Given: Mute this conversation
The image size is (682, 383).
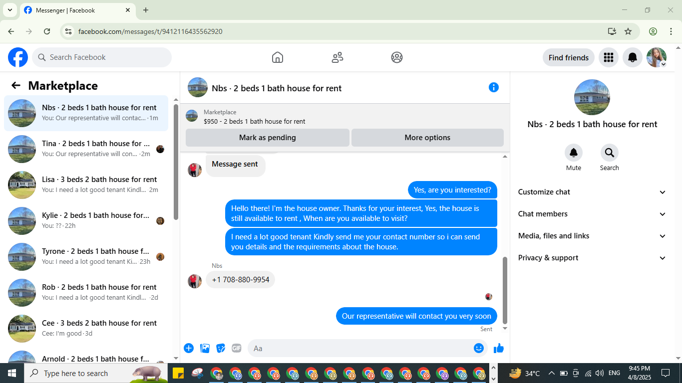Looking at the screenshot, I should (574, 153).
